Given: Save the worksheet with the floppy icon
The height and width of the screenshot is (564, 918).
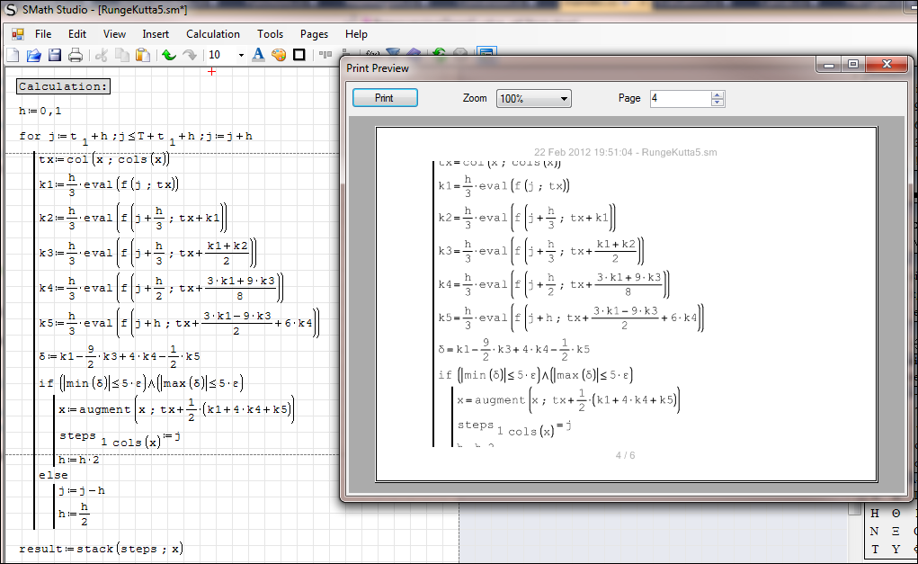Looking at the screenshot, I should pos(55,56).
